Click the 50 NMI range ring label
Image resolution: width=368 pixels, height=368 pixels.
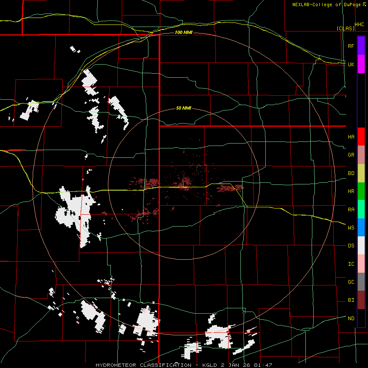[x=184, y=108]
